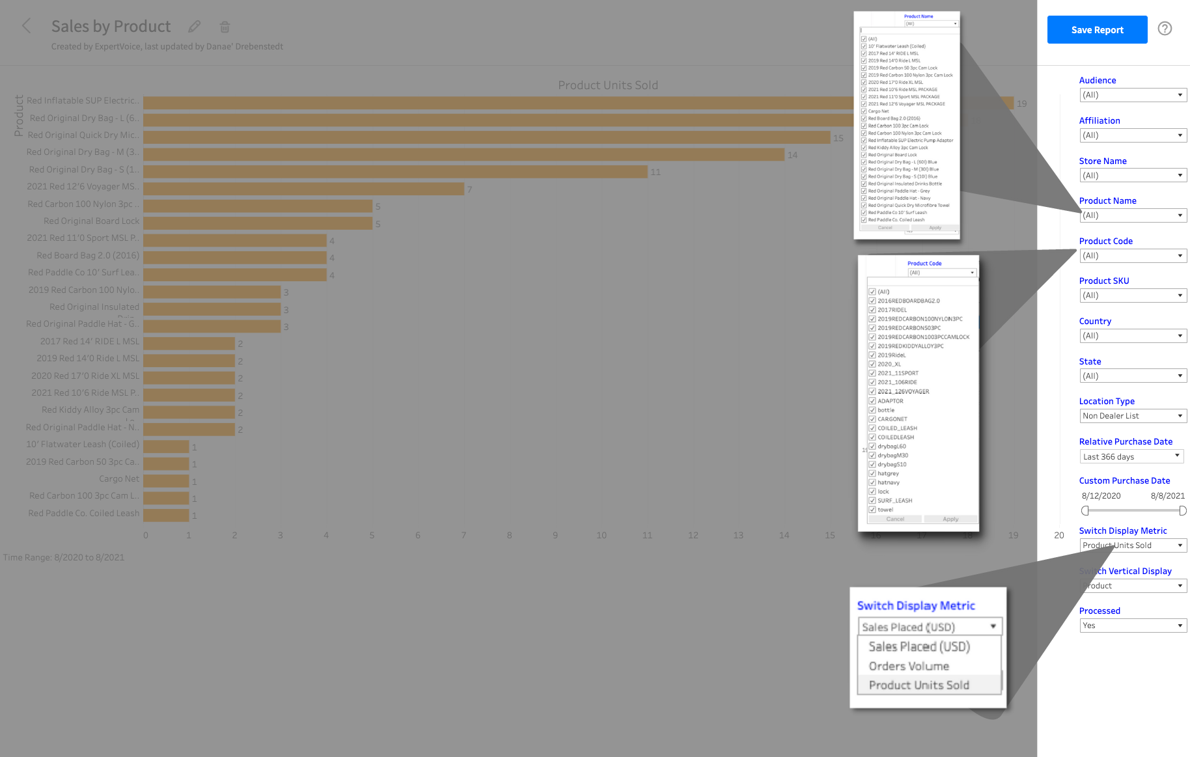Choose Orders Volume in the metric list
1190x757 pixels.
click(x=909, y=666)
